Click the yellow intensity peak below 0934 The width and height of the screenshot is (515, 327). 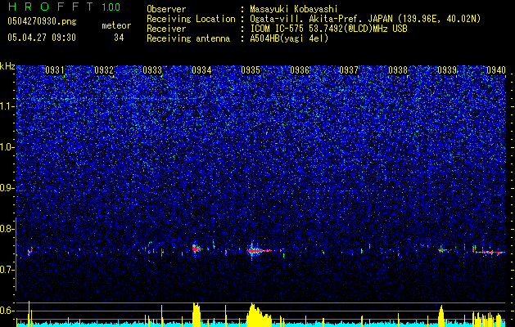(196, 314)
